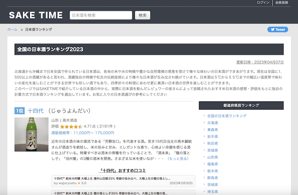
Task: Select 秋田県 prefecture ranking
Action: pyautogui.click(x=212, y=143)
